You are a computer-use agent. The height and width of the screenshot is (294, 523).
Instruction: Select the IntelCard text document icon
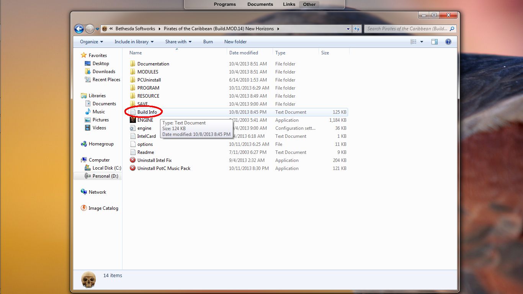[132, 136]
